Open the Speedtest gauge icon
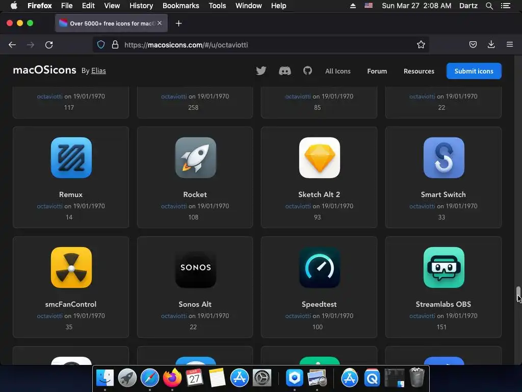The height and width of the screenshot is (392, 522). point(320,267)
